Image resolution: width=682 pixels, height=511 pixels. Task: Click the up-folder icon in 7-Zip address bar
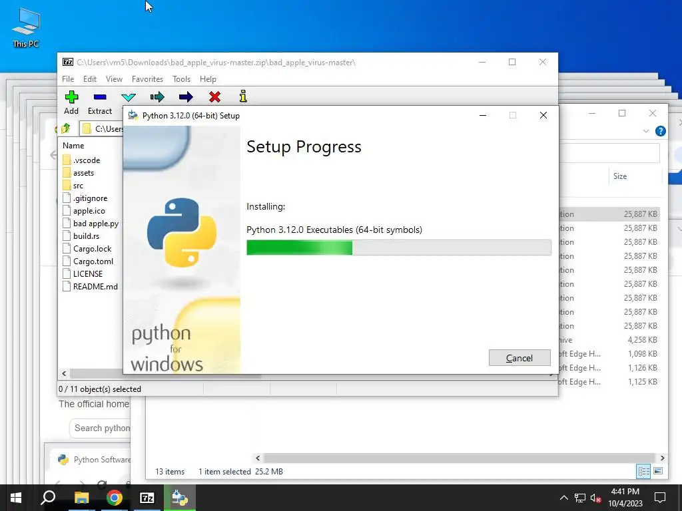[x=65, y=128]
